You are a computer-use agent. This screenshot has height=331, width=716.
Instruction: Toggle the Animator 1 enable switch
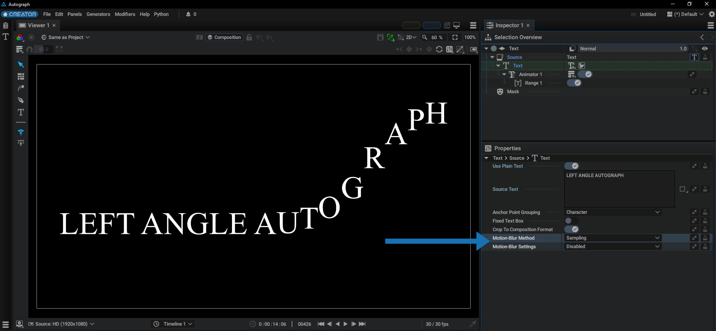pyautogui.click(x=585, y=74)
